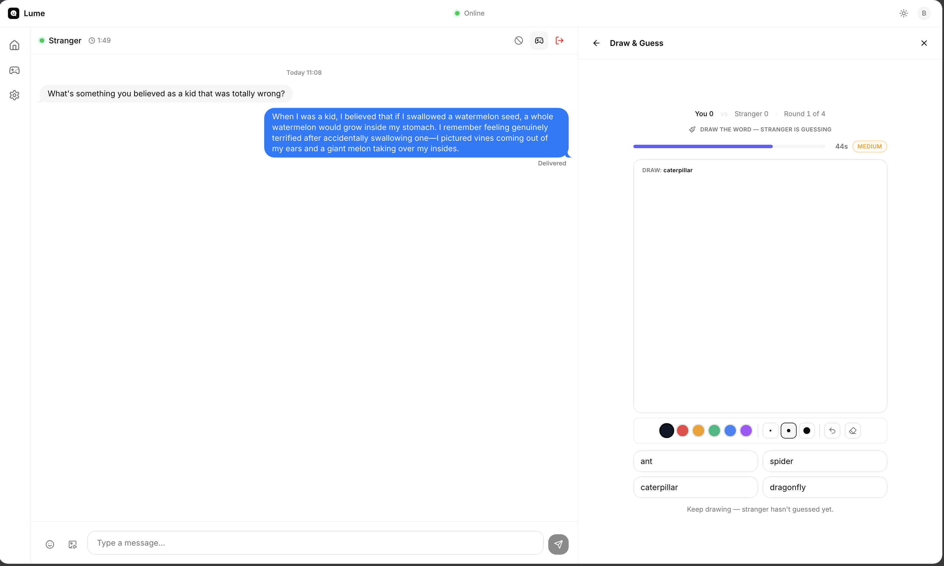Click the attach image icon
This screenshot has height=566, width=944.
tap(73, 544)
